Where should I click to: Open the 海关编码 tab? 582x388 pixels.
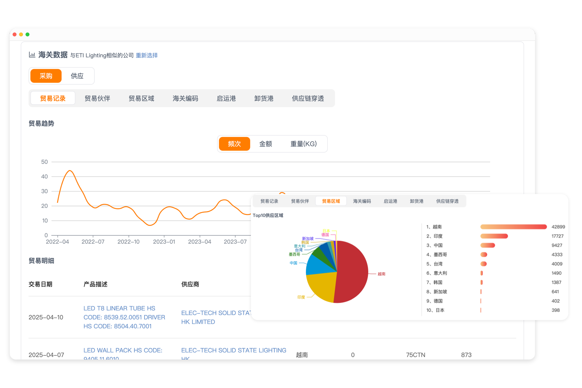[x=185, y=98]
